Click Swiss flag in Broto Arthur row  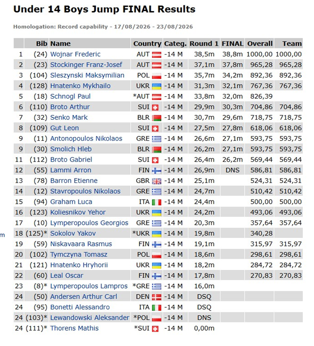coord(155,107)
